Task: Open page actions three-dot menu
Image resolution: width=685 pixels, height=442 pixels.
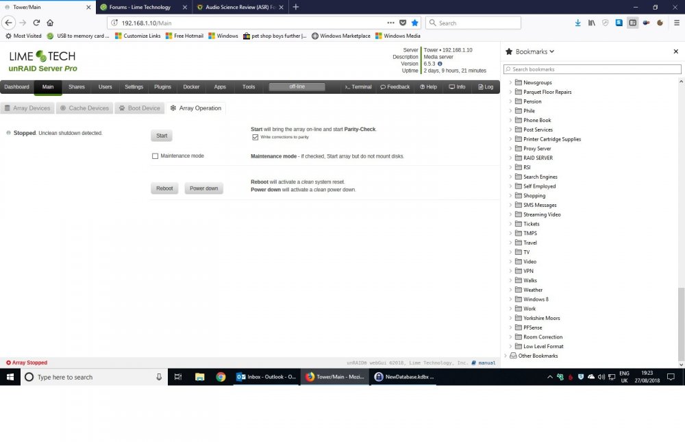Action: click(x=390, y=23)
